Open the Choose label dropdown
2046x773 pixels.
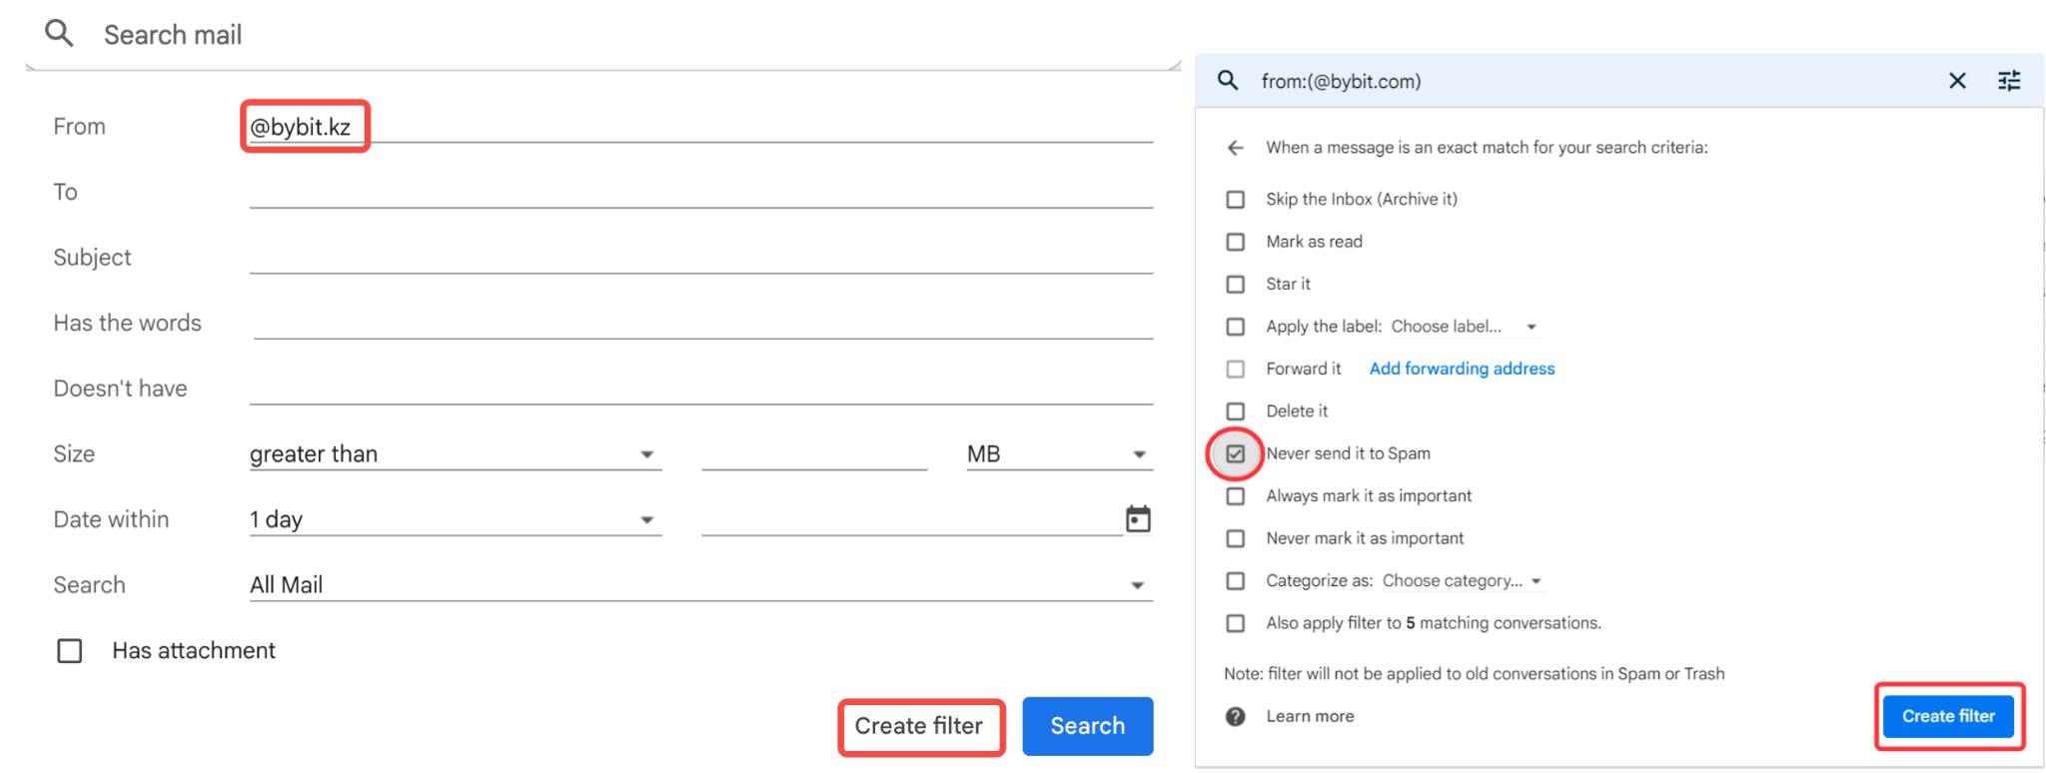1463,327
